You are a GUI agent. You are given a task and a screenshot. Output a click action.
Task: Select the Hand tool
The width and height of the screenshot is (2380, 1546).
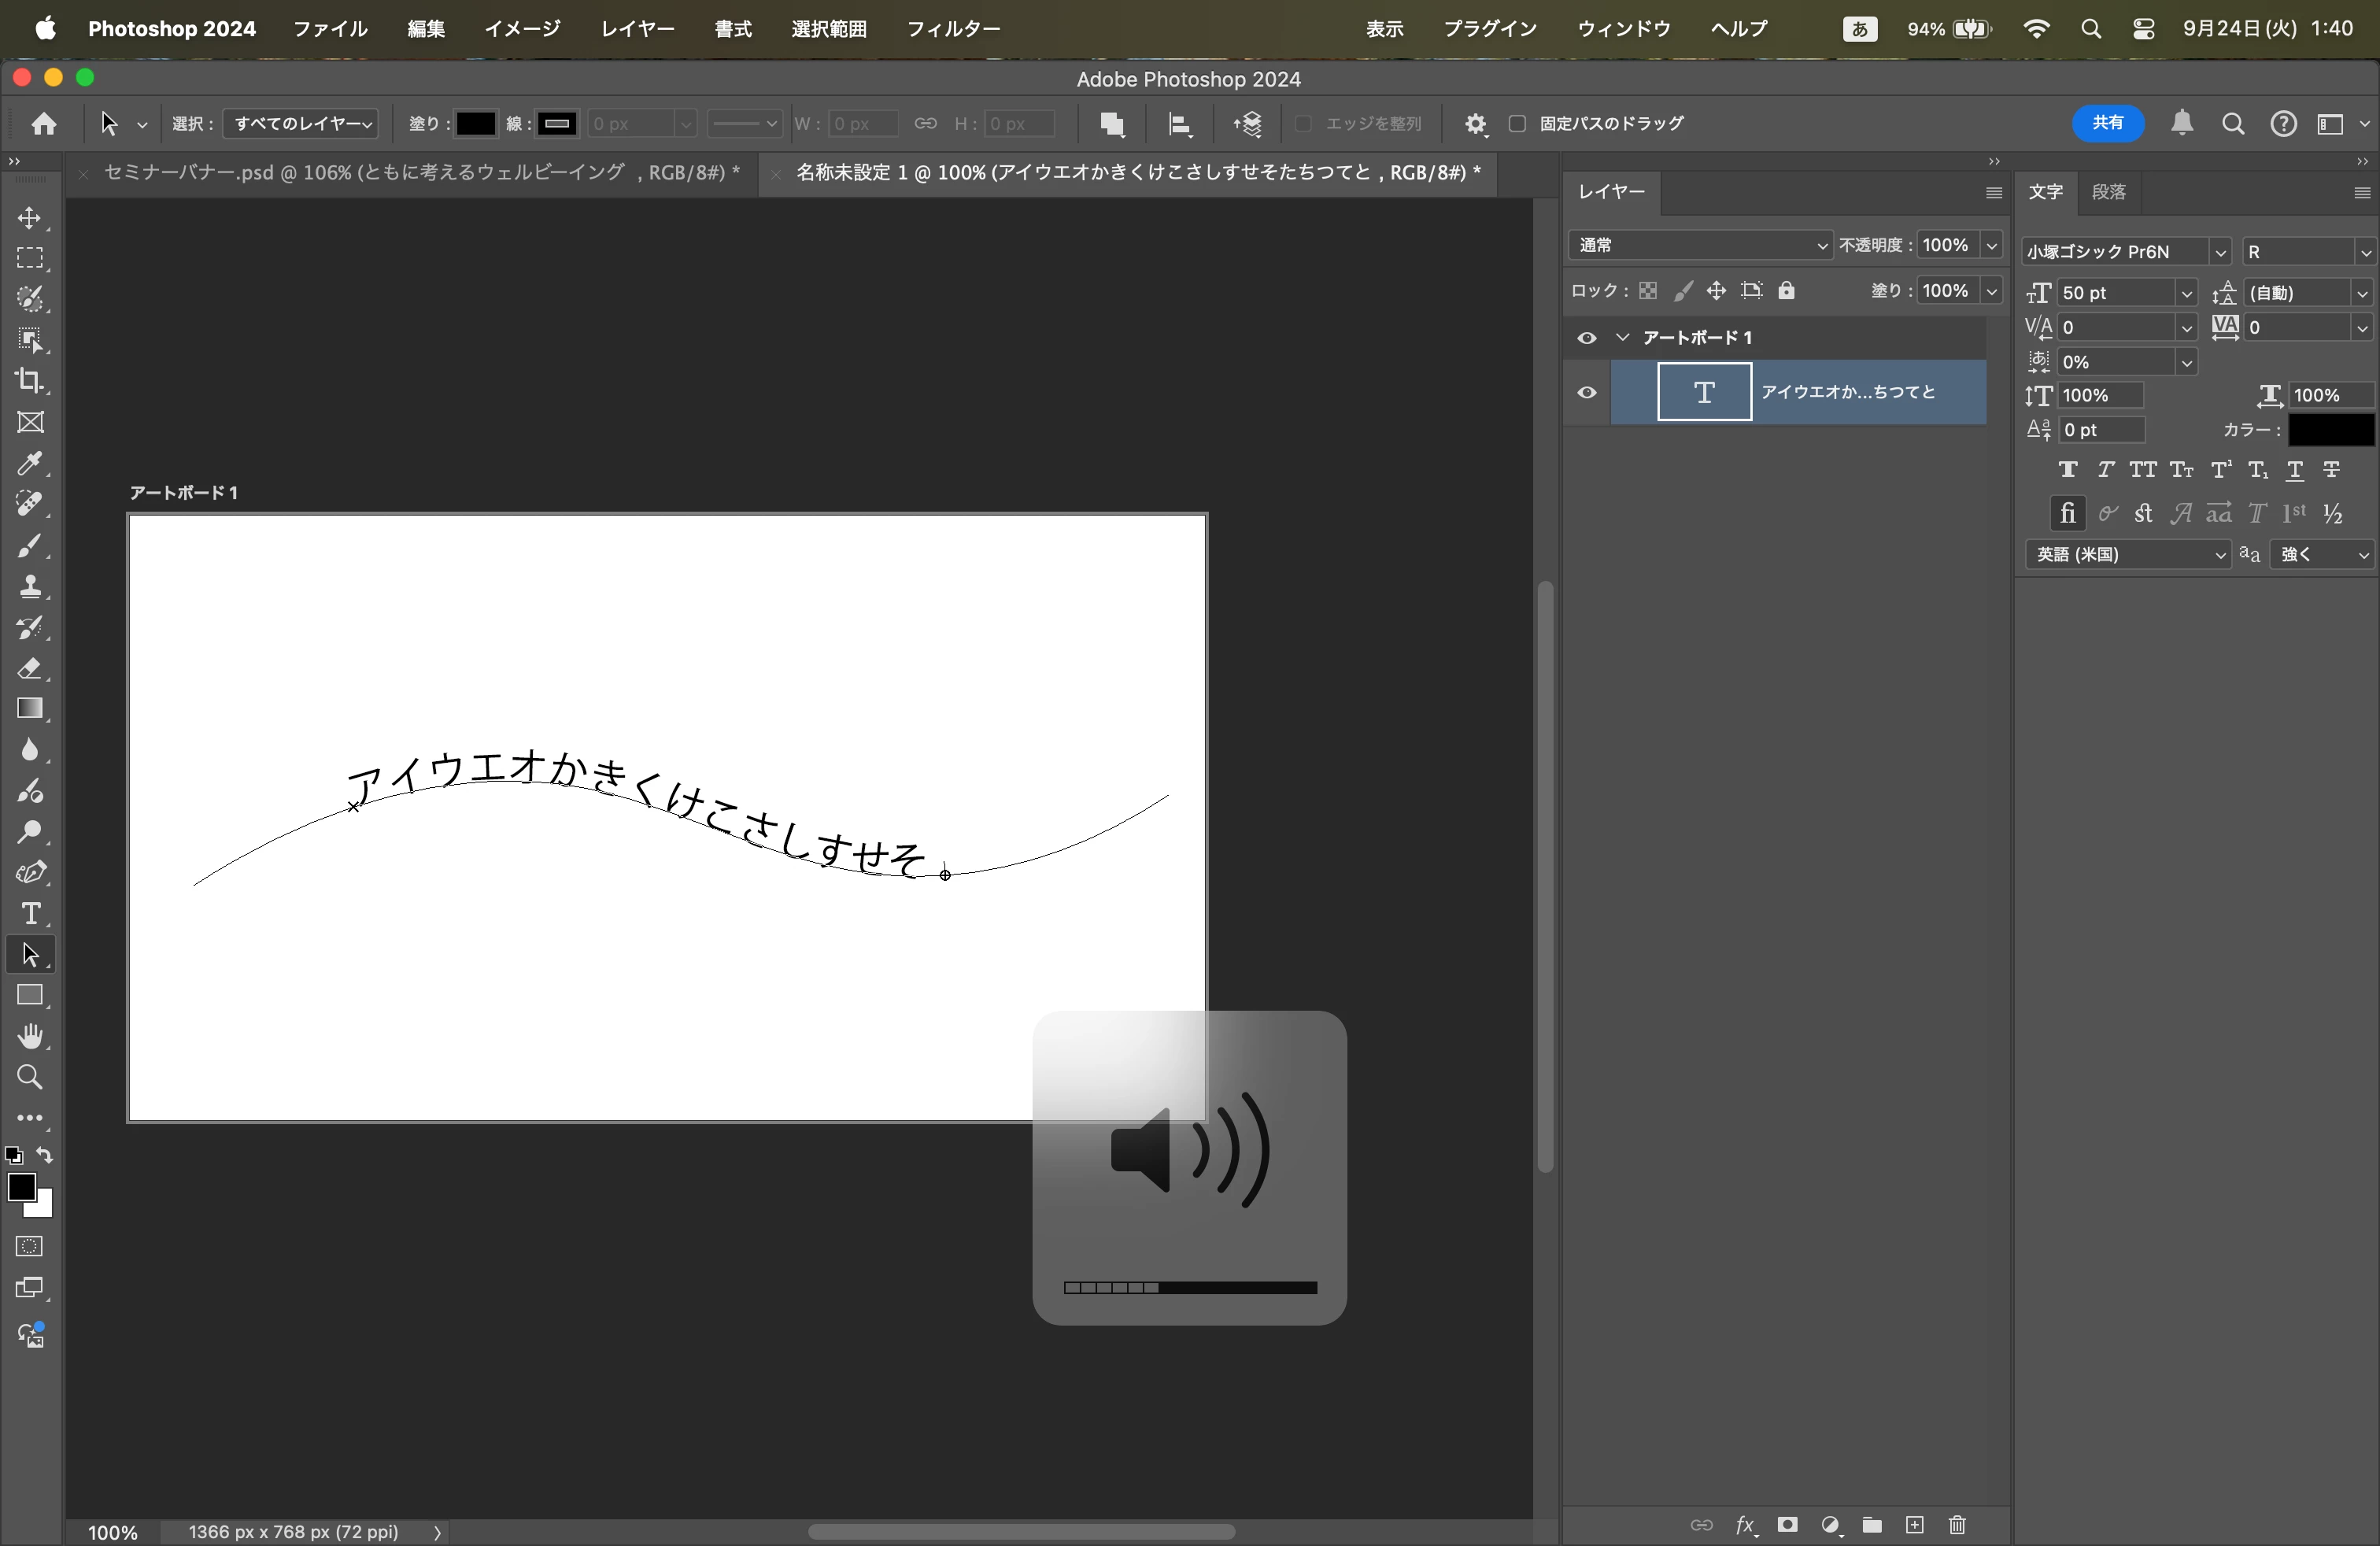[30, 1037]
